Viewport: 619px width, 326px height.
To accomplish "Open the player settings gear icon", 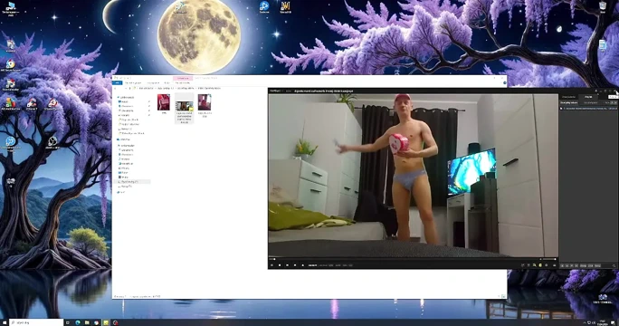I will (x=546, y=265).
